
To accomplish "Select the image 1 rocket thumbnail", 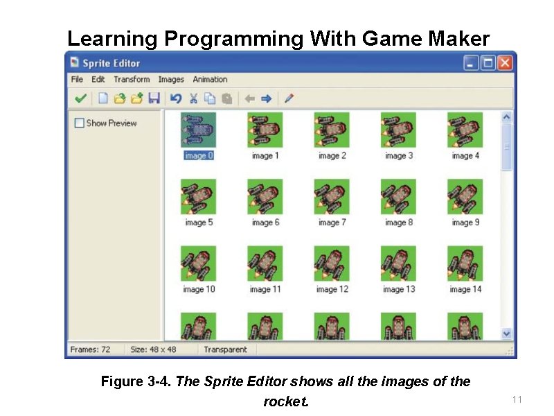I will 265,130.
